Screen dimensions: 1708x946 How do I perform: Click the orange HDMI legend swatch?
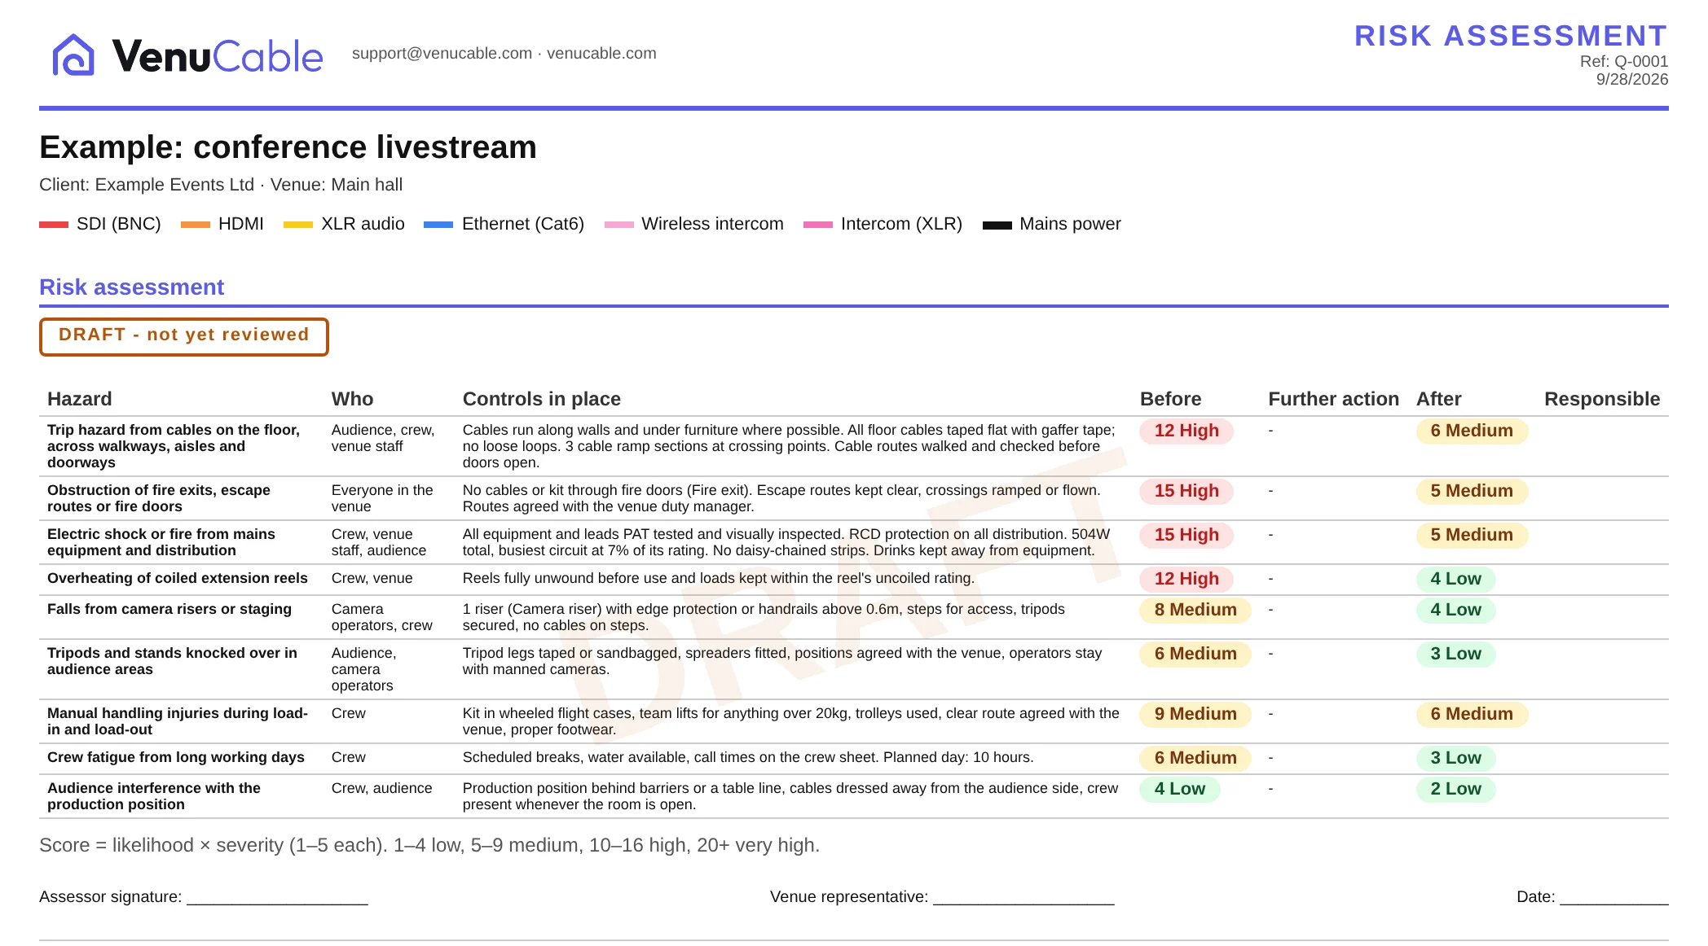[x=196, y=225]
